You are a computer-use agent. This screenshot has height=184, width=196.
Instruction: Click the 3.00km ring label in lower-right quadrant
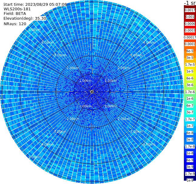136,132
